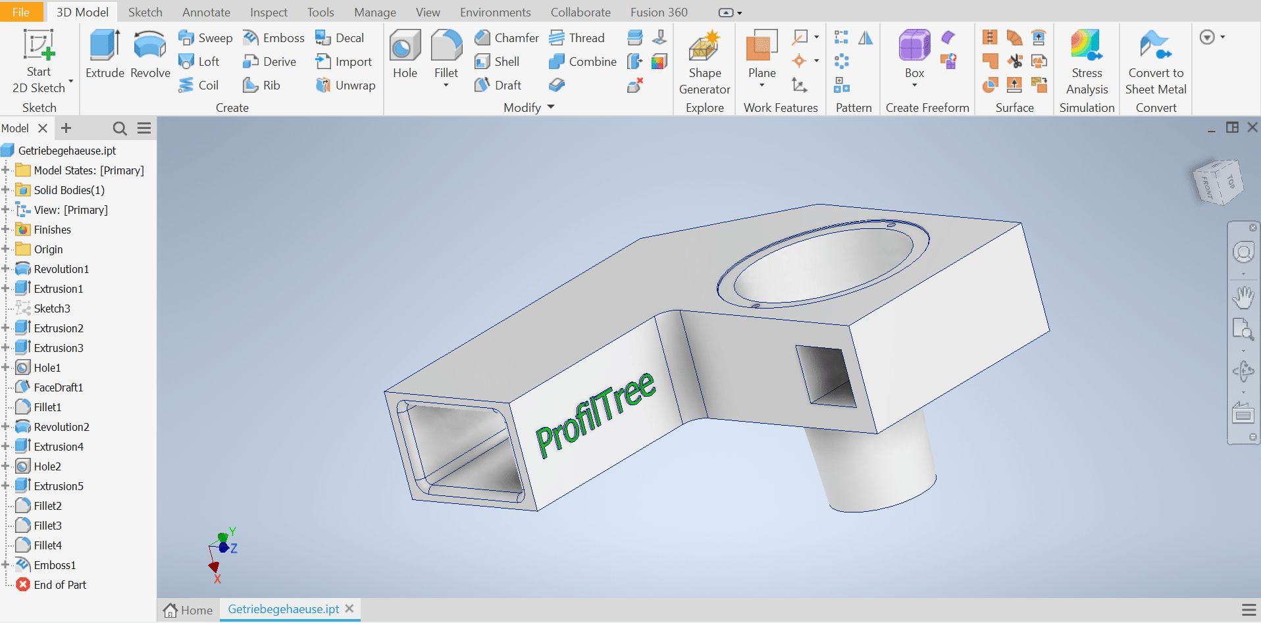Click the Delete Face icon with red X
Screen dimensions: 1261x623
(635, 86)
